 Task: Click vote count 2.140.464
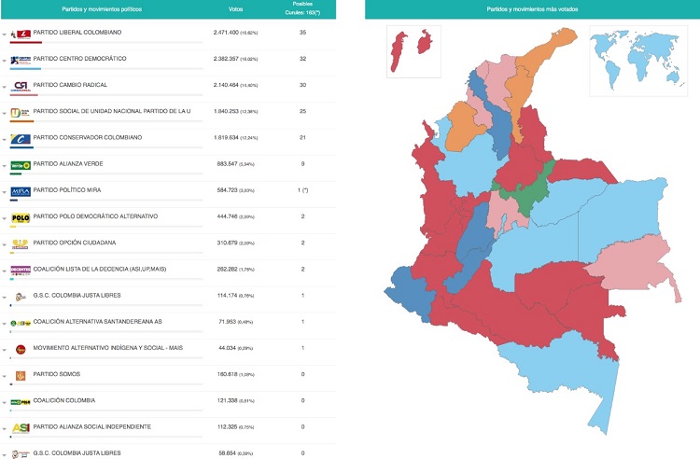click(x=226, y=85)
